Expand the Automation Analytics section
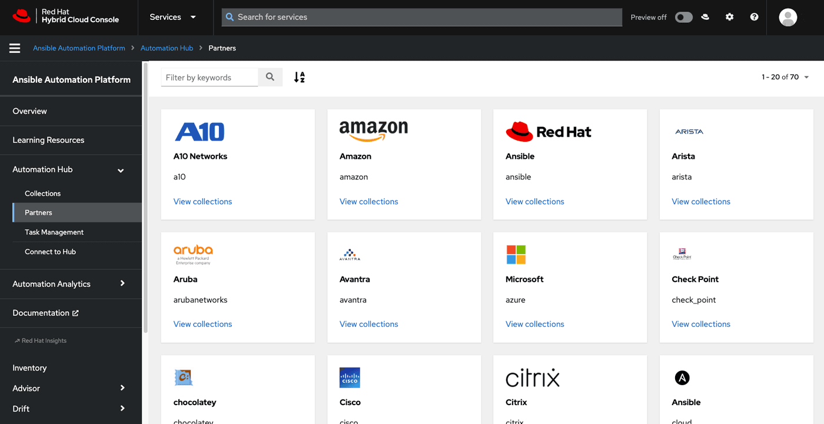 pos(122,283)
